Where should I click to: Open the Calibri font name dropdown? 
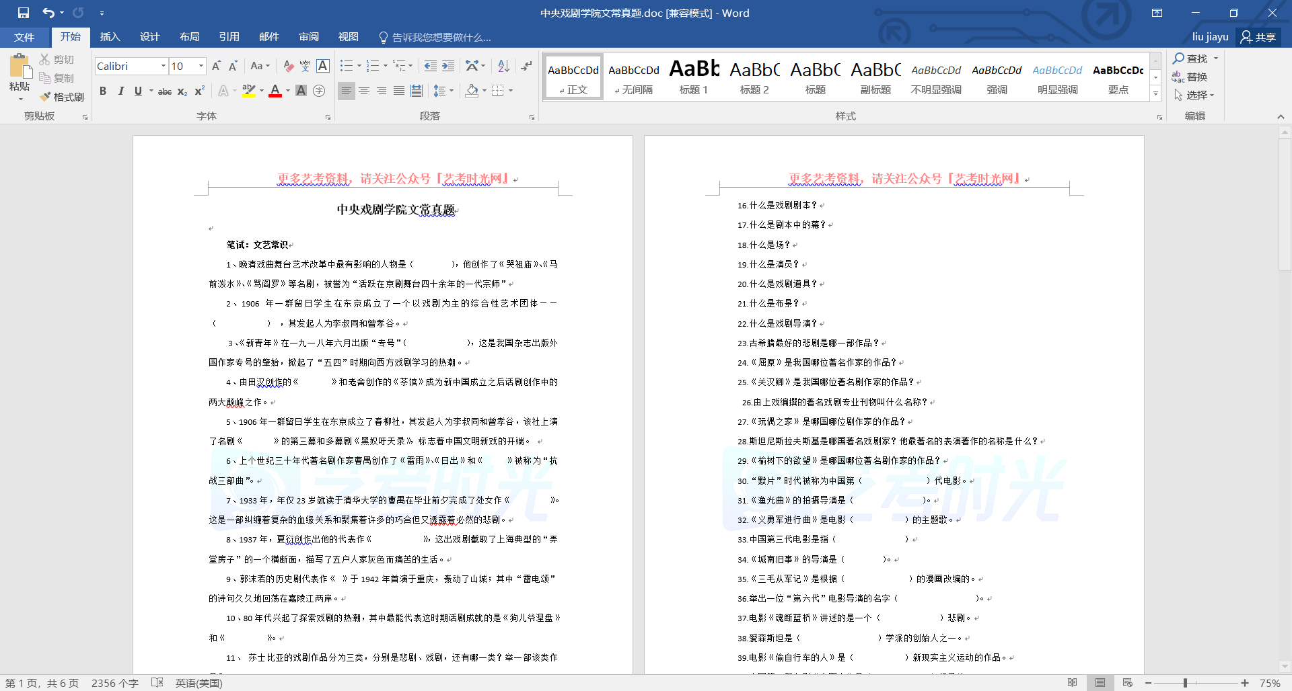tap(163, 66)
